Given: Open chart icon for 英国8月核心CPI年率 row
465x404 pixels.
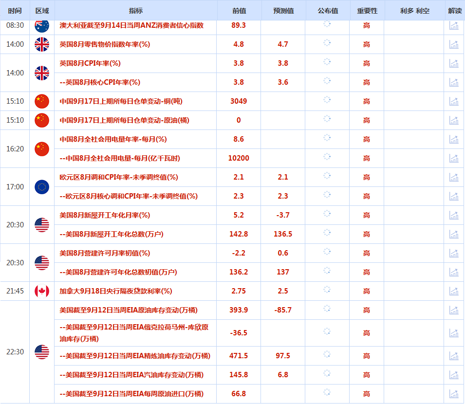Looking at the screenshot, I should (454, 83).
